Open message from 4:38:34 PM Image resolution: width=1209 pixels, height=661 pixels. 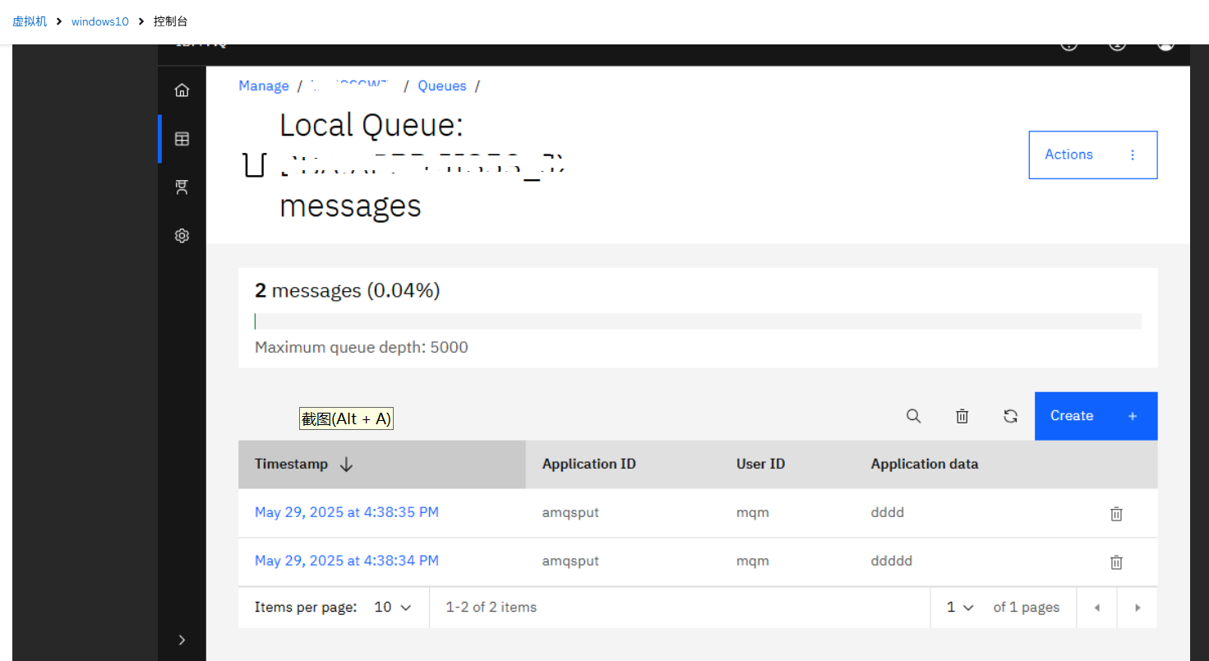point(346,561)
